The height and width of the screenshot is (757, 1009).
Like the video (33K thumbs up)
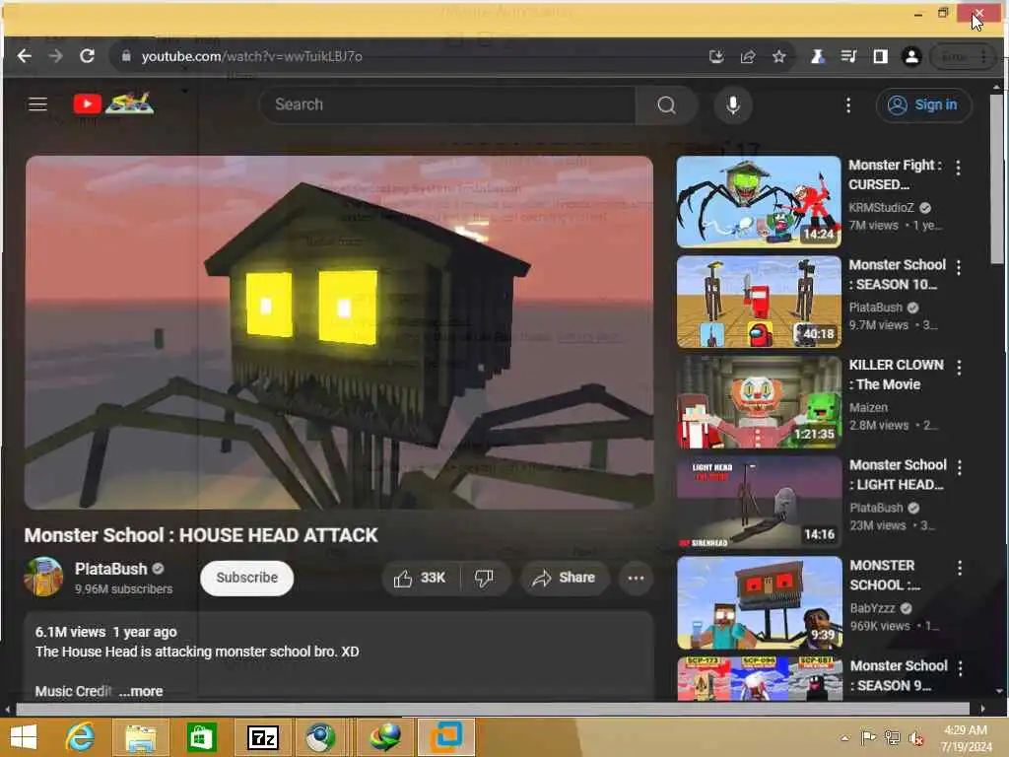point(421,578)
